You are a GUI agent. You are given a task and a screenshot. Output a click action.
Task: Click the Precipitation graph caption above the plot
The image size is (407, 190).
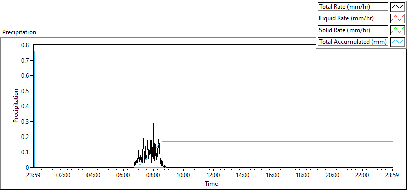(19, 32)
